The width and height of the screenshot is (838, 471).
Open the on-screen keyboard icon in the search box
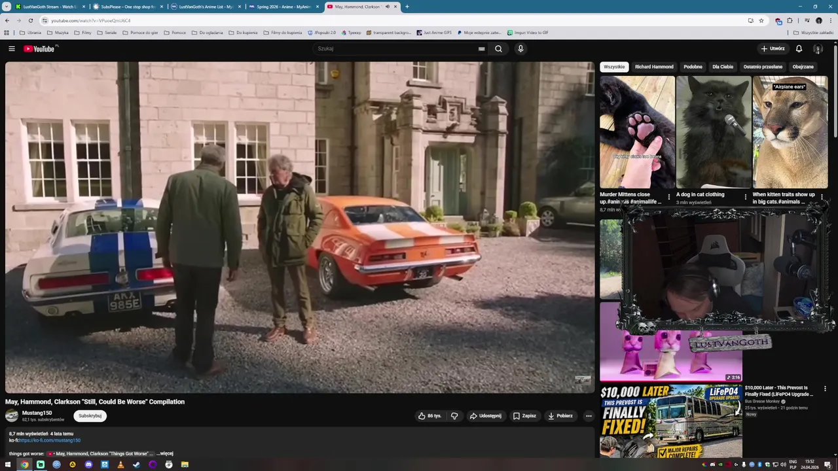[x=481, y=48]
